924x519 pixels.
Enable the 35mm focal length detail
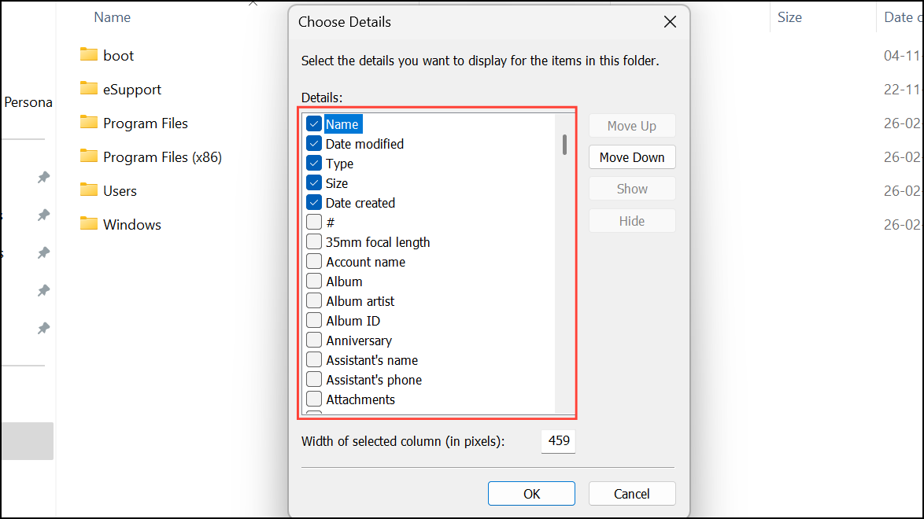pyautogui.click(x=314, y=241)
